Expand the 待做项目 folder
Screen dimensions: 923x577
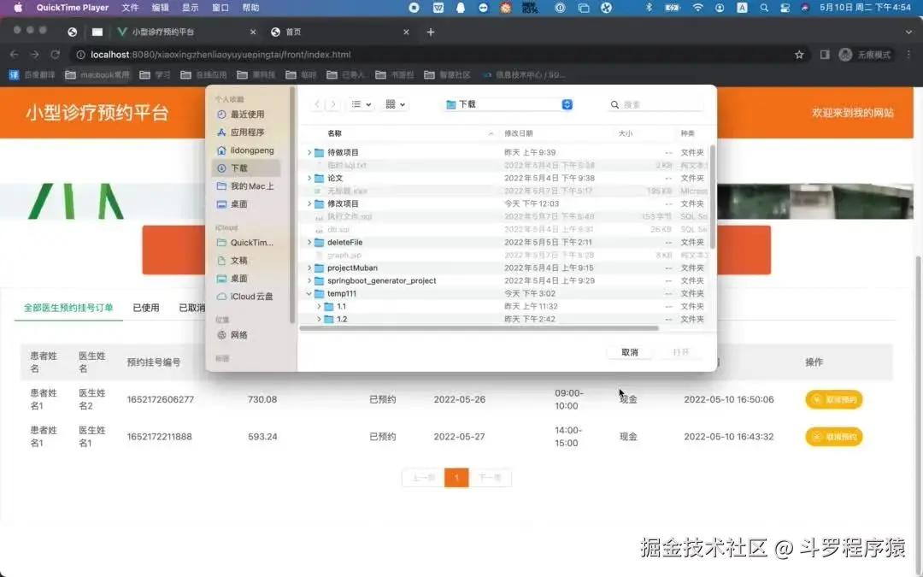(x=309, y=152)
